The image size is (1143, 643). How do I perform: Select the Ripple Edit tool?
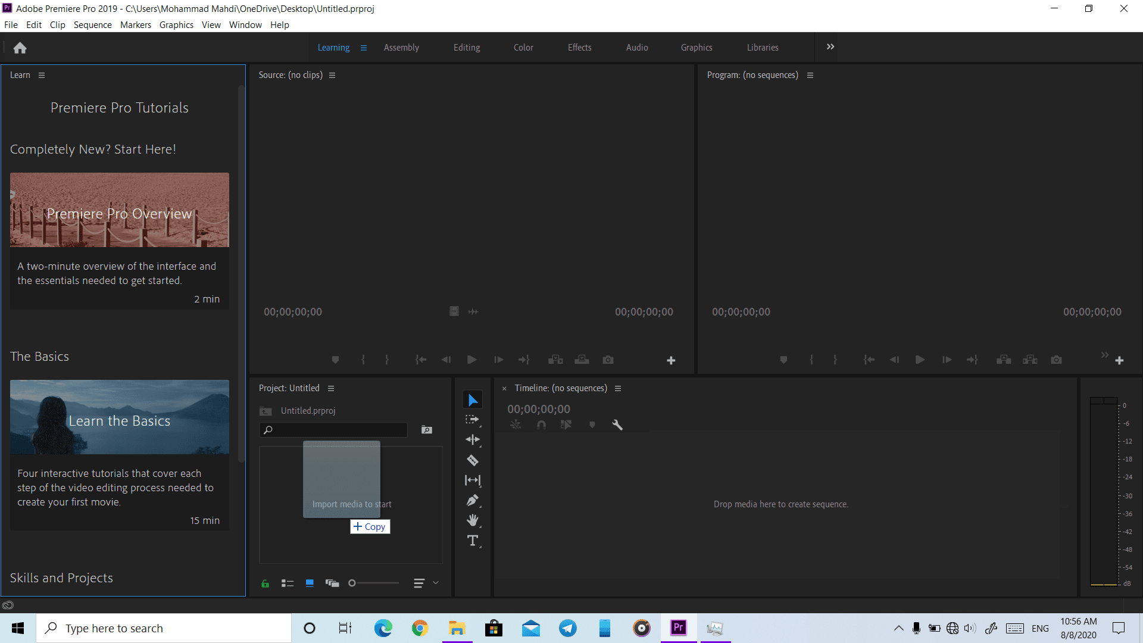473,440
